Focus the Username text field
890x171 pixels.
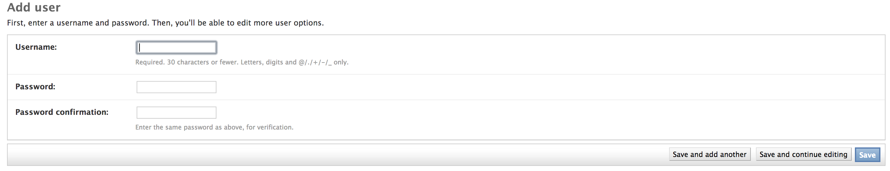pos(176,48)
